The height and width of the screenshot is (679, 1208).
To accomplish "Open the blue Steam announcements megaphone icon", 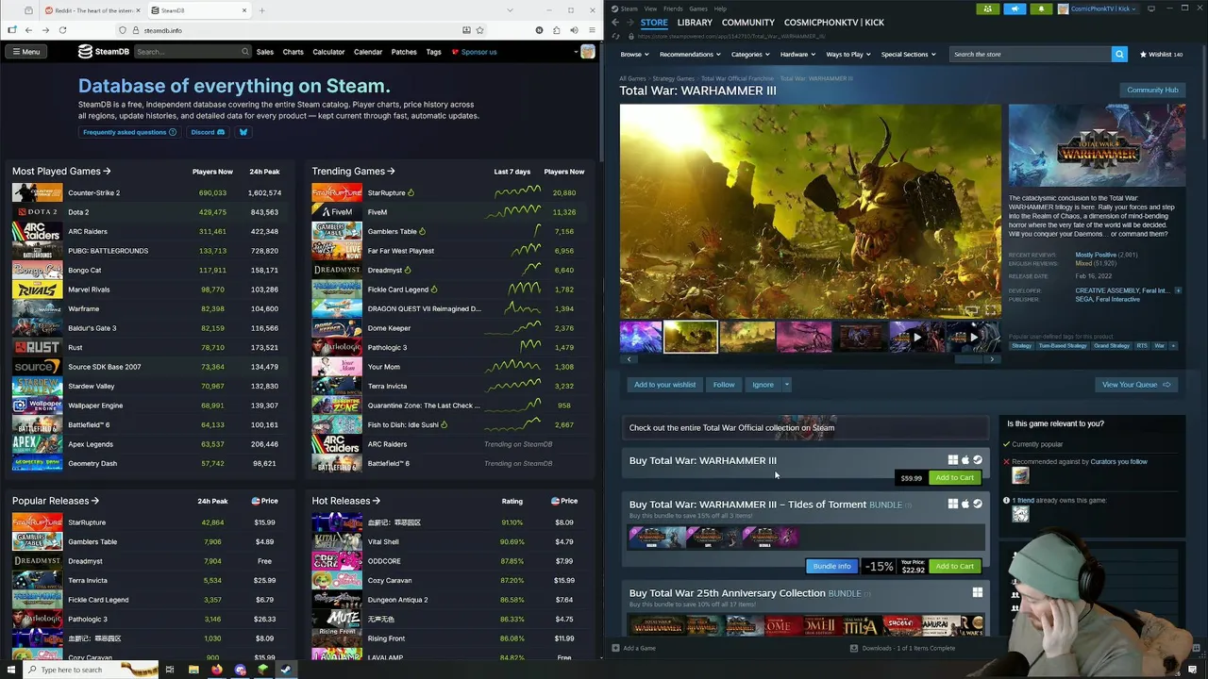I will tap(1015, 8).
